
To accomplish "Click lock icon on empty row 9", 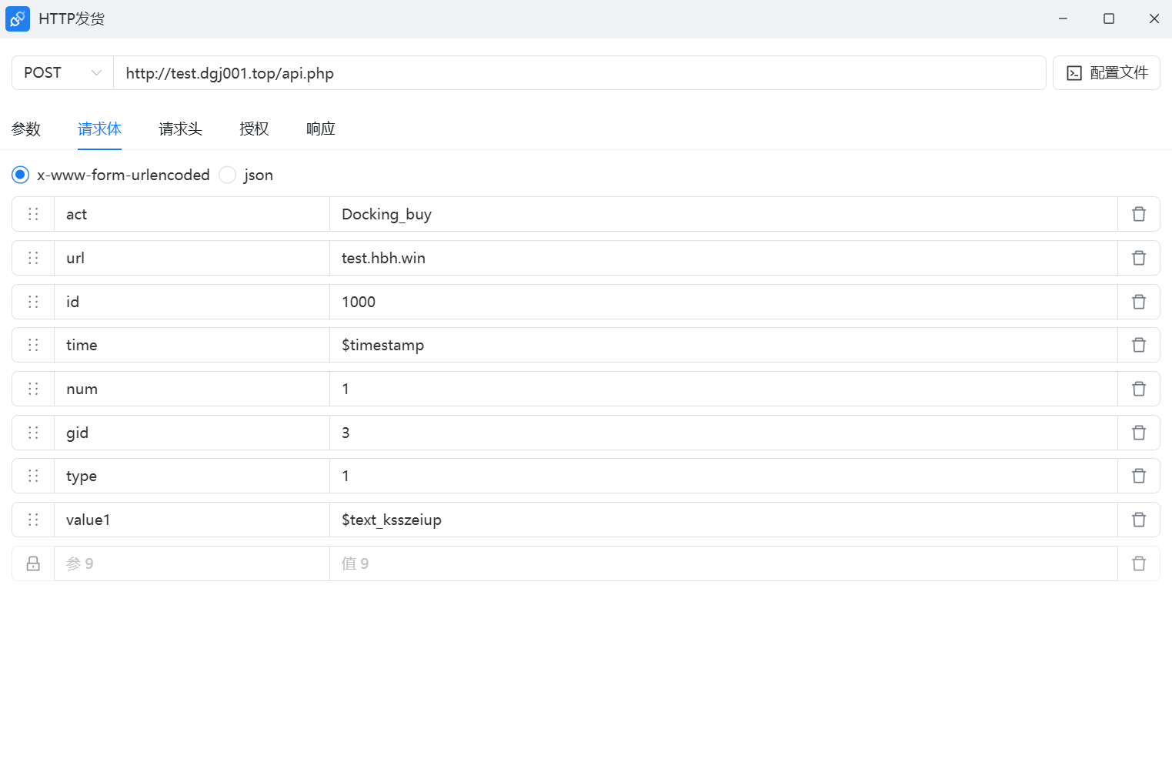I will coord(33,563).
